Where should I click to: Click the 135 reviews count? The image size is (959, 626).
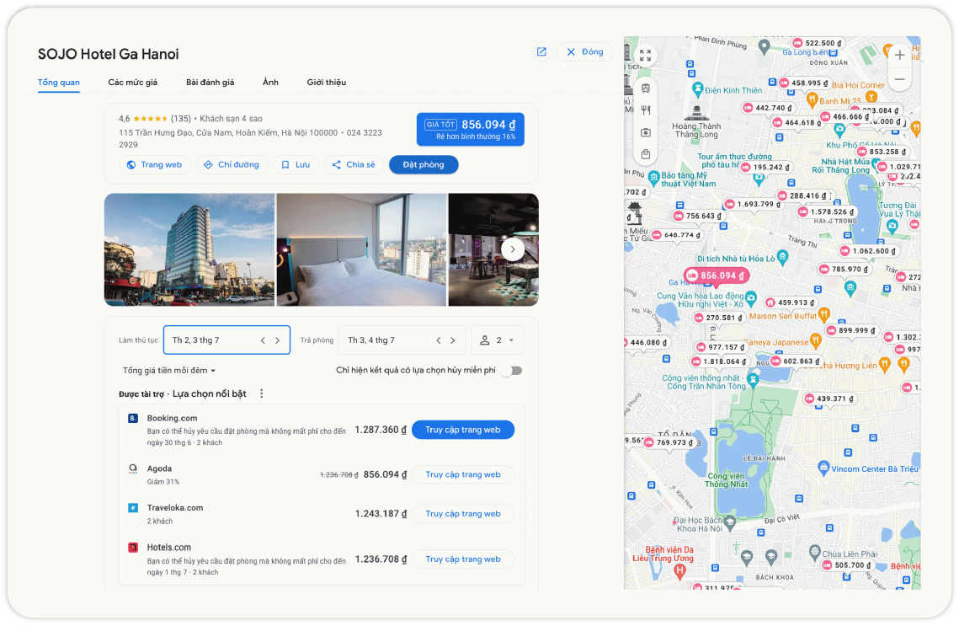(x=180, y=119)
